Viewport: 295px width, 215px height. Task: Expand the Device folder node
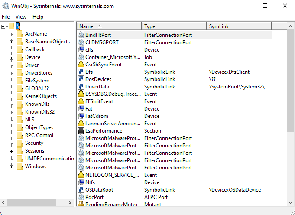11,58
